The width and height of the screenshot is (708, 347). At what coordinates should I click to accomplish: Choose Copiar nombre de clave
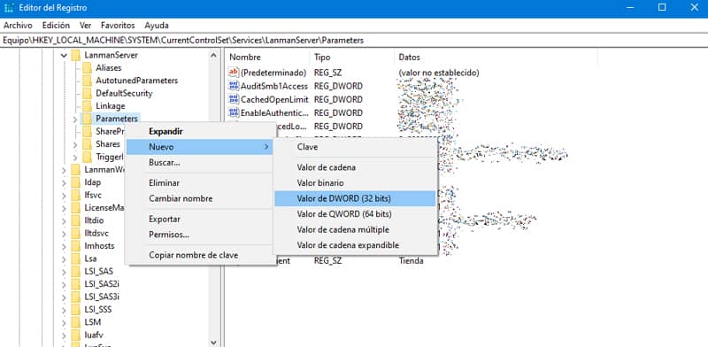click(201, 255)
